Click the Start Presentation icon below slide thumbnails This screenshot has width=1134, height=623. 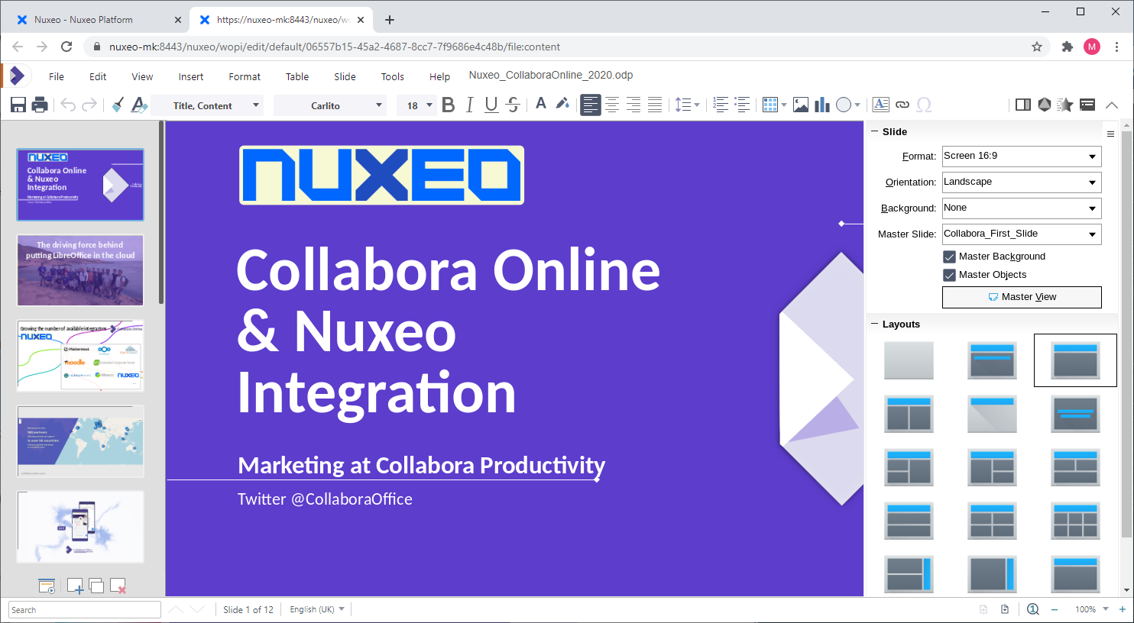point(47,586)
